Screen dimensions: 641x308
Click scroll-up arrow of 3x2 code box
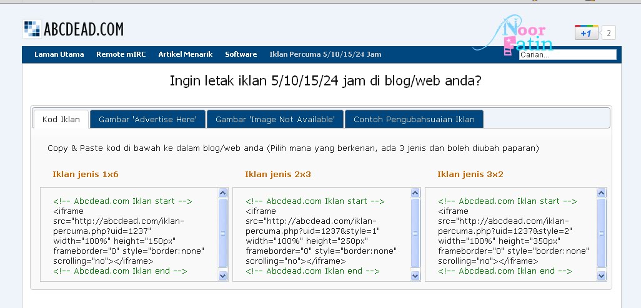[x=602, y=193]
